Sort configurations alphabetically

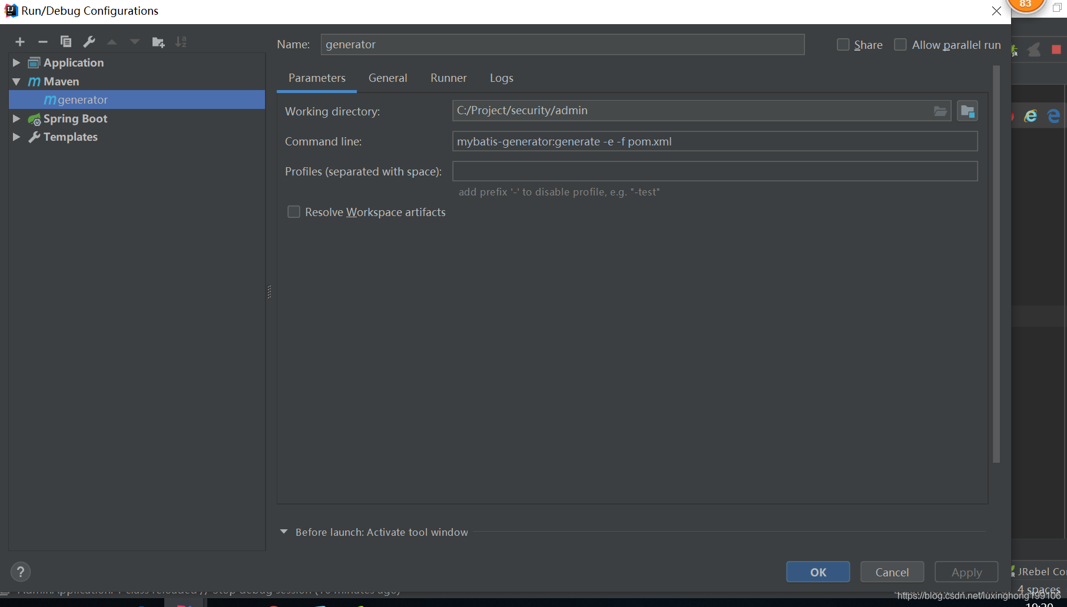point(181,42)
